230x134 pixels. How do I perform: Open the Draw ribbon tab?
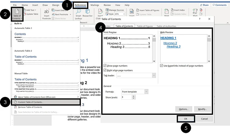pyautogui.click(x=45, y=5)
